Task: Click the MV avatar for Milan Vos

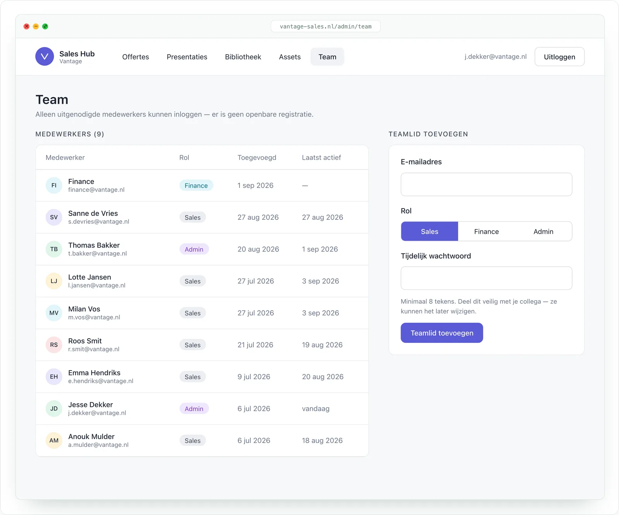Action: point(54,313)
